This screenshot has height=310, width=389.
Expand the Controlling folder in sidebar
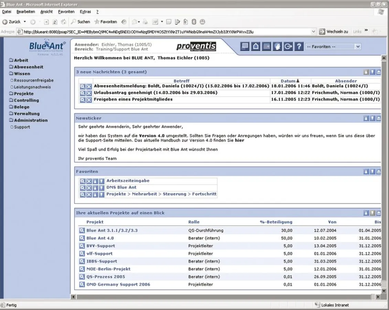pyautogui.click(x=26, y=100)
